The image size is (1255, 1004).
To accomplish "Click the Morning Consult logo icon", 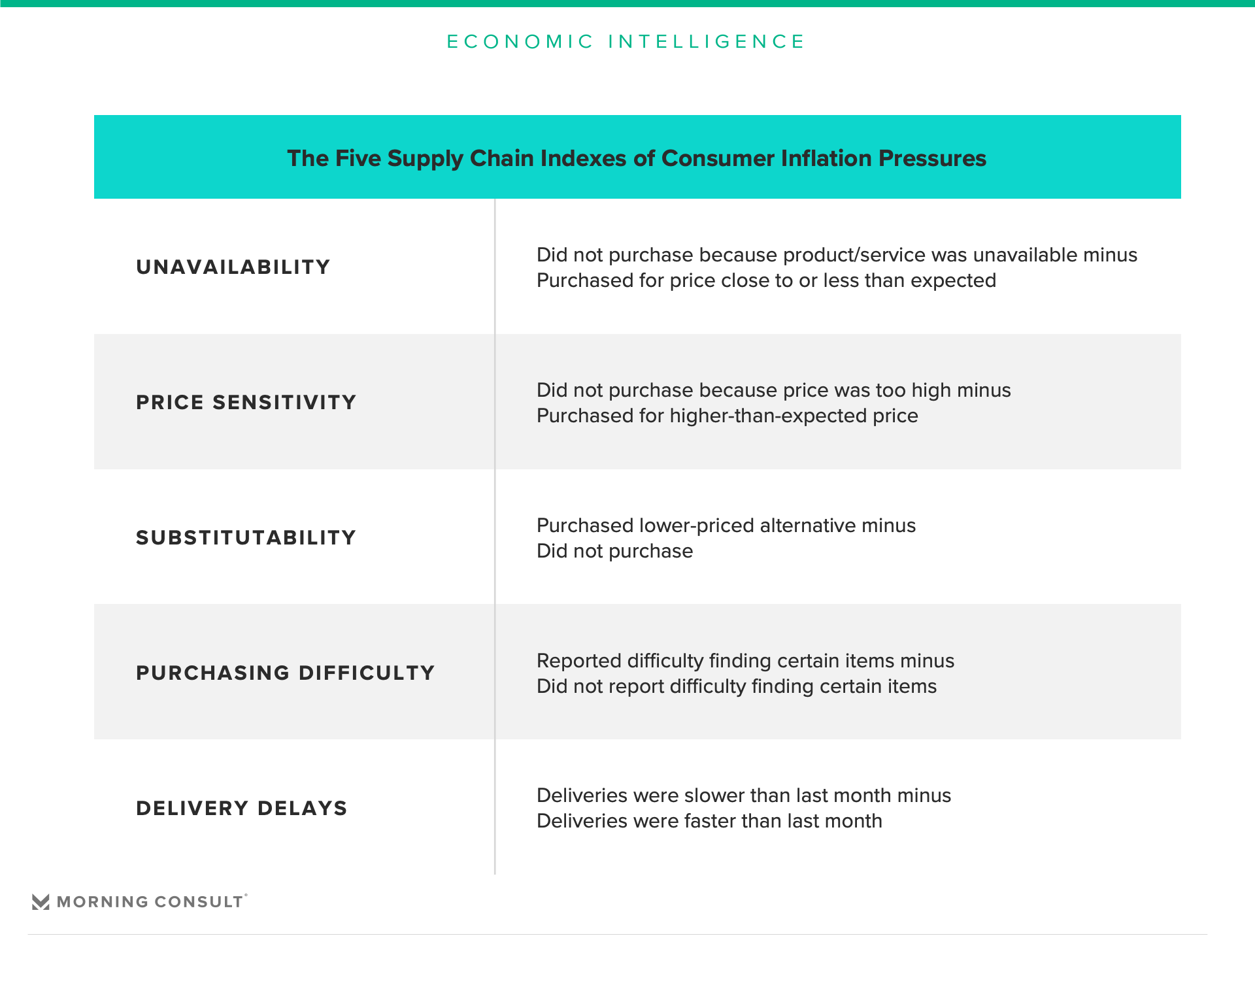I will [41, 902].
